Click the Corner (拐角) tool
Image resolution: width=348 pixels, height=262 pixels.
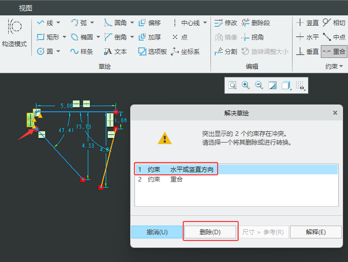[253, 37]
